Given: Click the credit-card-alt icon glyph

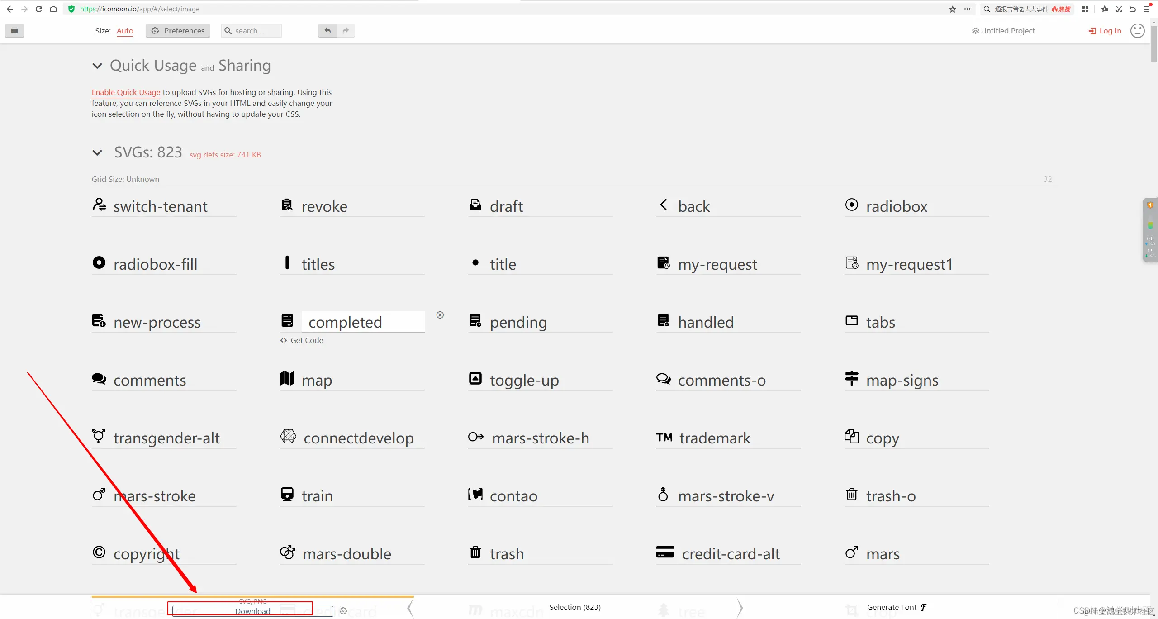Looking at the screenshot, I should pos(665,552).
